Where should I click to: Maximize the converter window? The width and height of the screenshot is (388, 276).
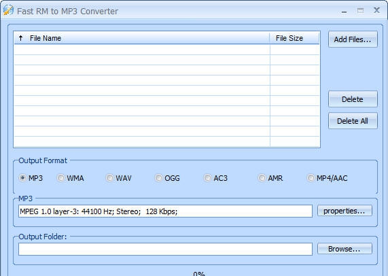tap(361, 11)
